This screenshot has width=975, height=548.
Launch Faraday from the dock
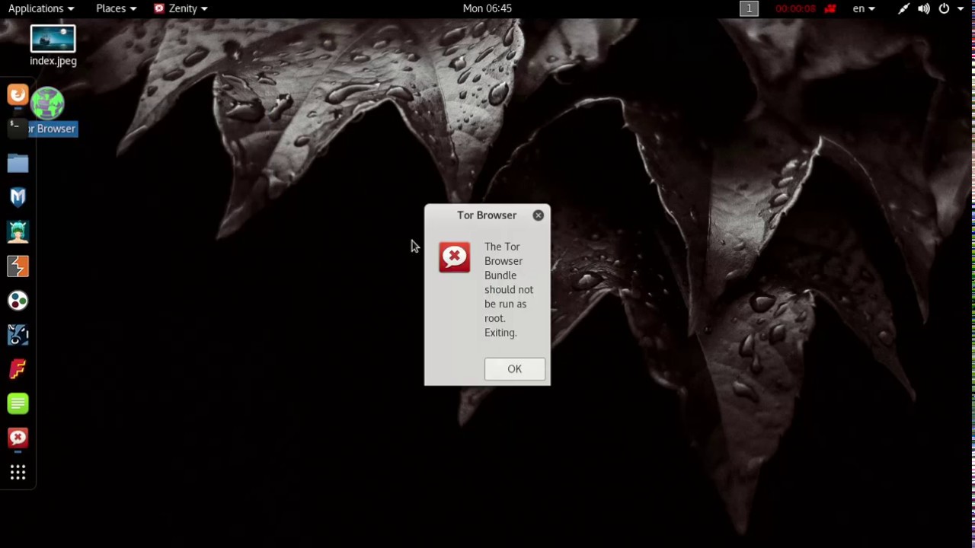pos(18,369)
